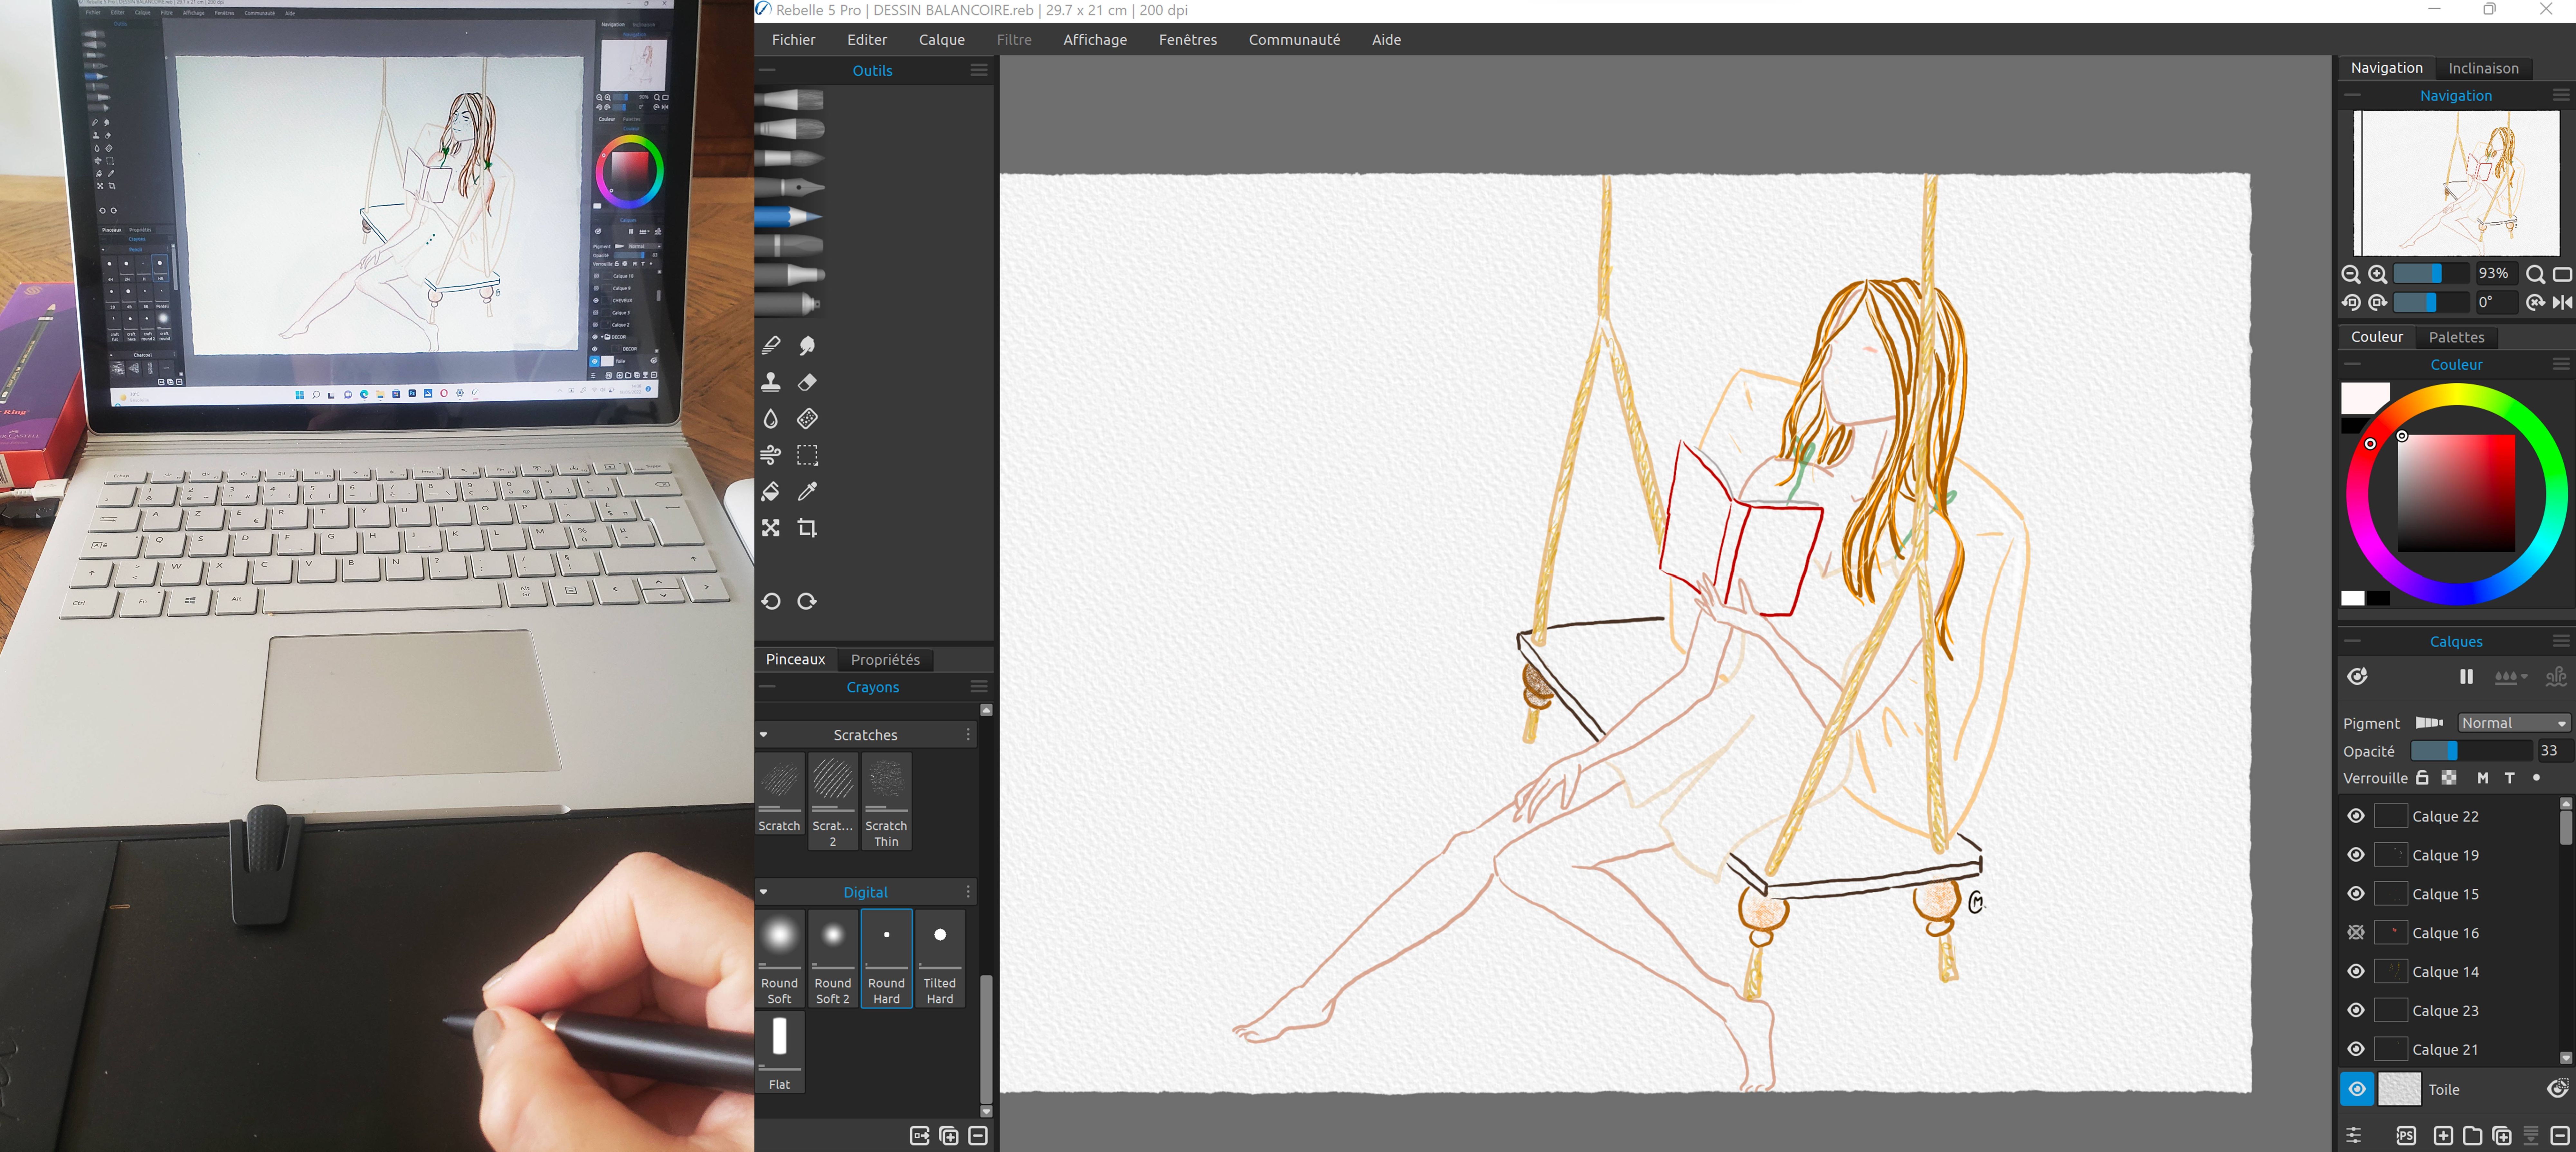Collapse the Scratches brush group
2576x1152 pixels.
[764, 735]
